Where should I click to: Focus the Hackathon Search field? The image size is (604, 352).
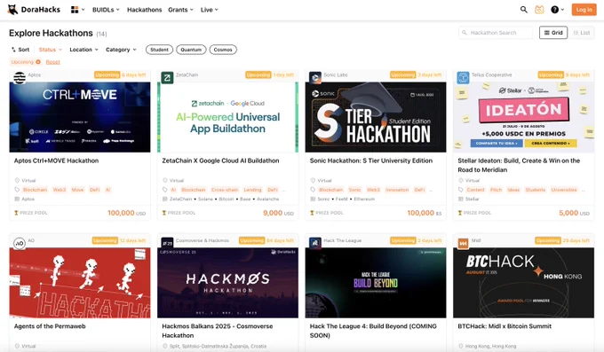coord(496,33)
